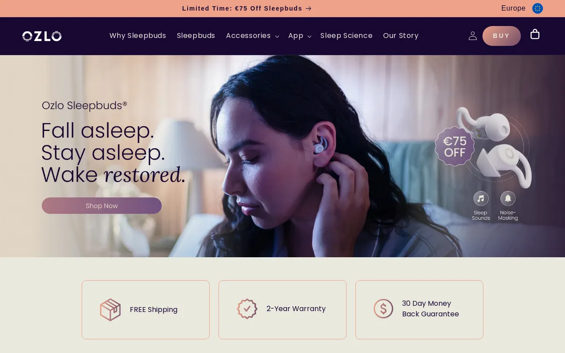Viewport: 565px width, 353px height.
Task: Go to the Sleep Science page
Action: click(x=347, y=36)
